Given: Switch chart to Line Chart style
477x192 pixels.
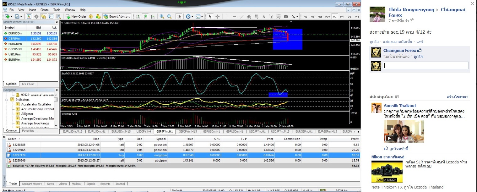Looking at the screenshot, I should pyautogui.click(x=153, y=16).
